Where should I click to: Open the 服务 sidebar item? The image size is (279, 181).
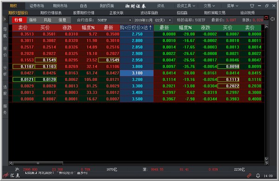click(5, 109)
